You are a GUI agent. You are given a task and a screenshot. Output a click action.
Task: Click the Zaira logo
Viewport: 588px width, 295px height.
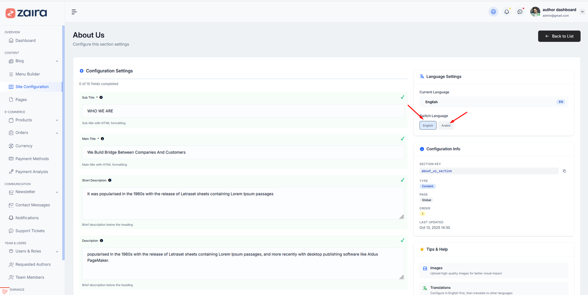[26, 13]
